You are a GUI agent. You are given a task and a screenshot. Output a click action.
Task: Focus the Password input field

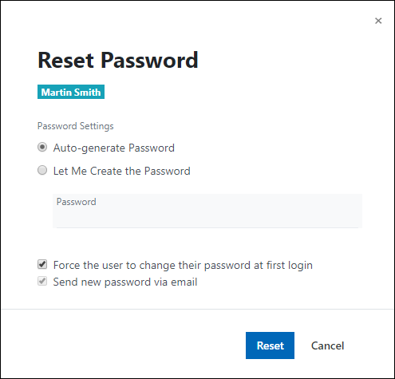pyautogui.click(x=207, y=211)
